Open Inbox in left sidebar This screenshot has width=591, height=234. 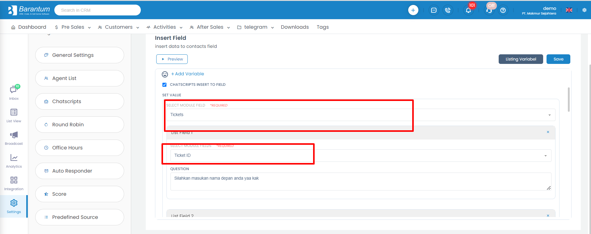click(14, 93)
